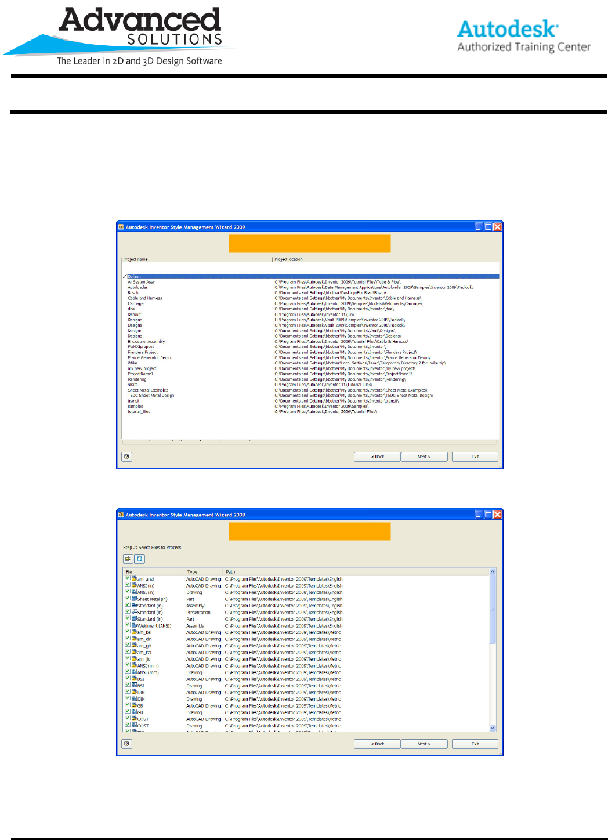Click the blue toolbar icon beside the open-folder icon

[x=139, y=559]
